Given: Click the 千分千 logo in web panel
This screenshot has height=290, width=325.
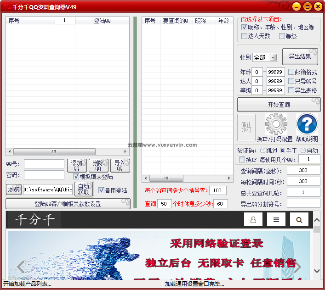Looking at the screenshot, I should [34, 219].
